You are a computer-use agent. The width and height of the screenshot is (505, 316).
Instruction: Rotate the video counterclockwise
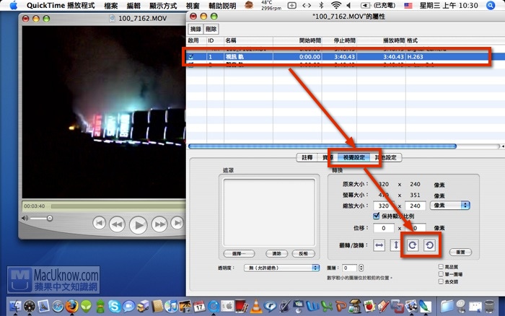point(429,245)
